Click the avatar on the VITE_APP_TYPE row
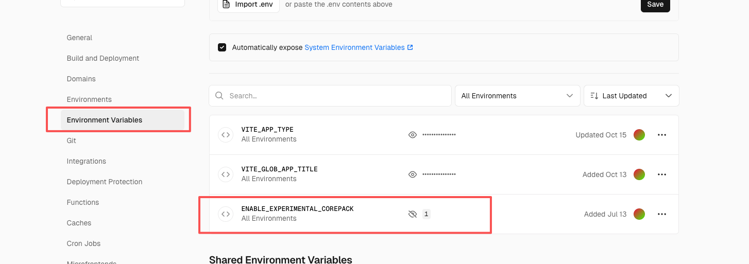The width and height of the screenshot is (749, 264). [x=639, y=135]
